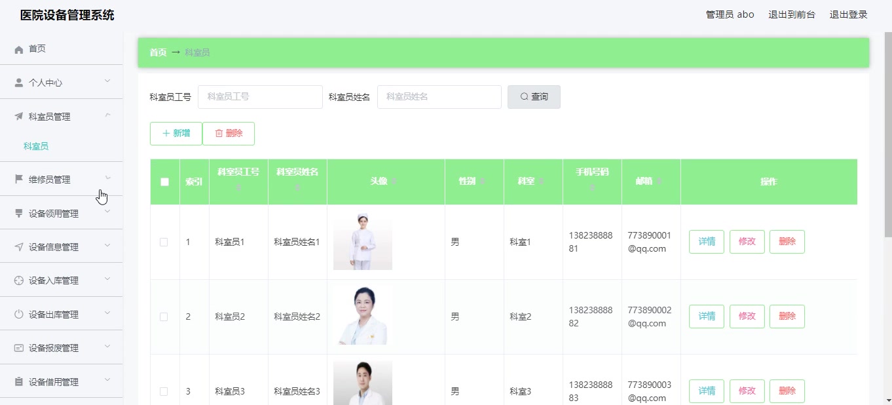Click 删除 for 科室员2 row
Image resolution: width=892 pixels, height=405 pixels.
point(787,317)
